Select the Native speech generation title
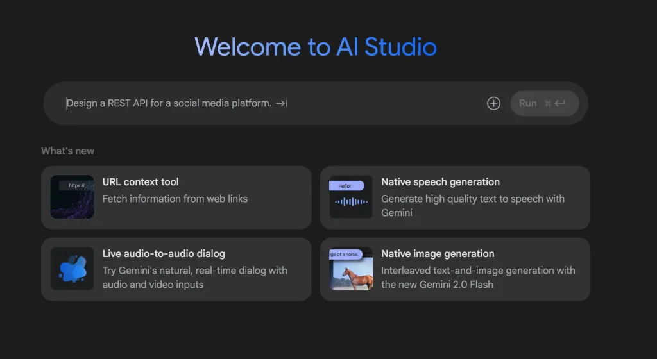The width and height of the screenshot is (657, 359). 440,182
